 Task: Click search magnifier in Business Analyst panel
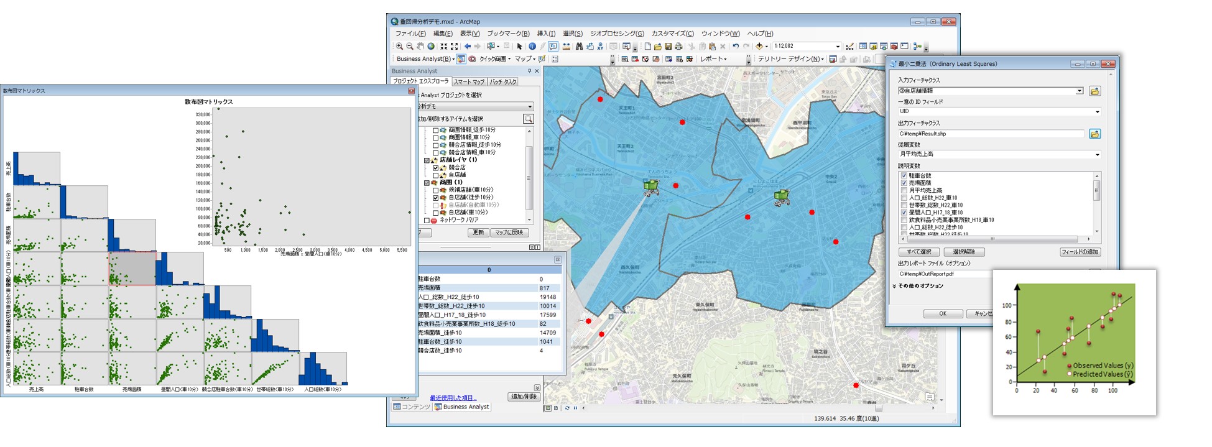pos(528,119)
